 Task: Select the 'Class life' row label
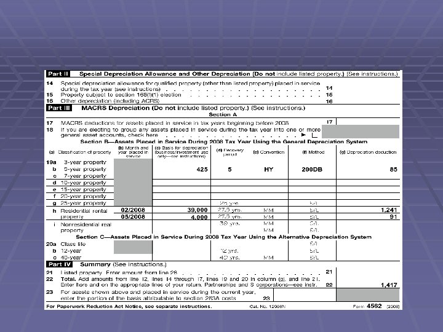(x=73, y=244)
